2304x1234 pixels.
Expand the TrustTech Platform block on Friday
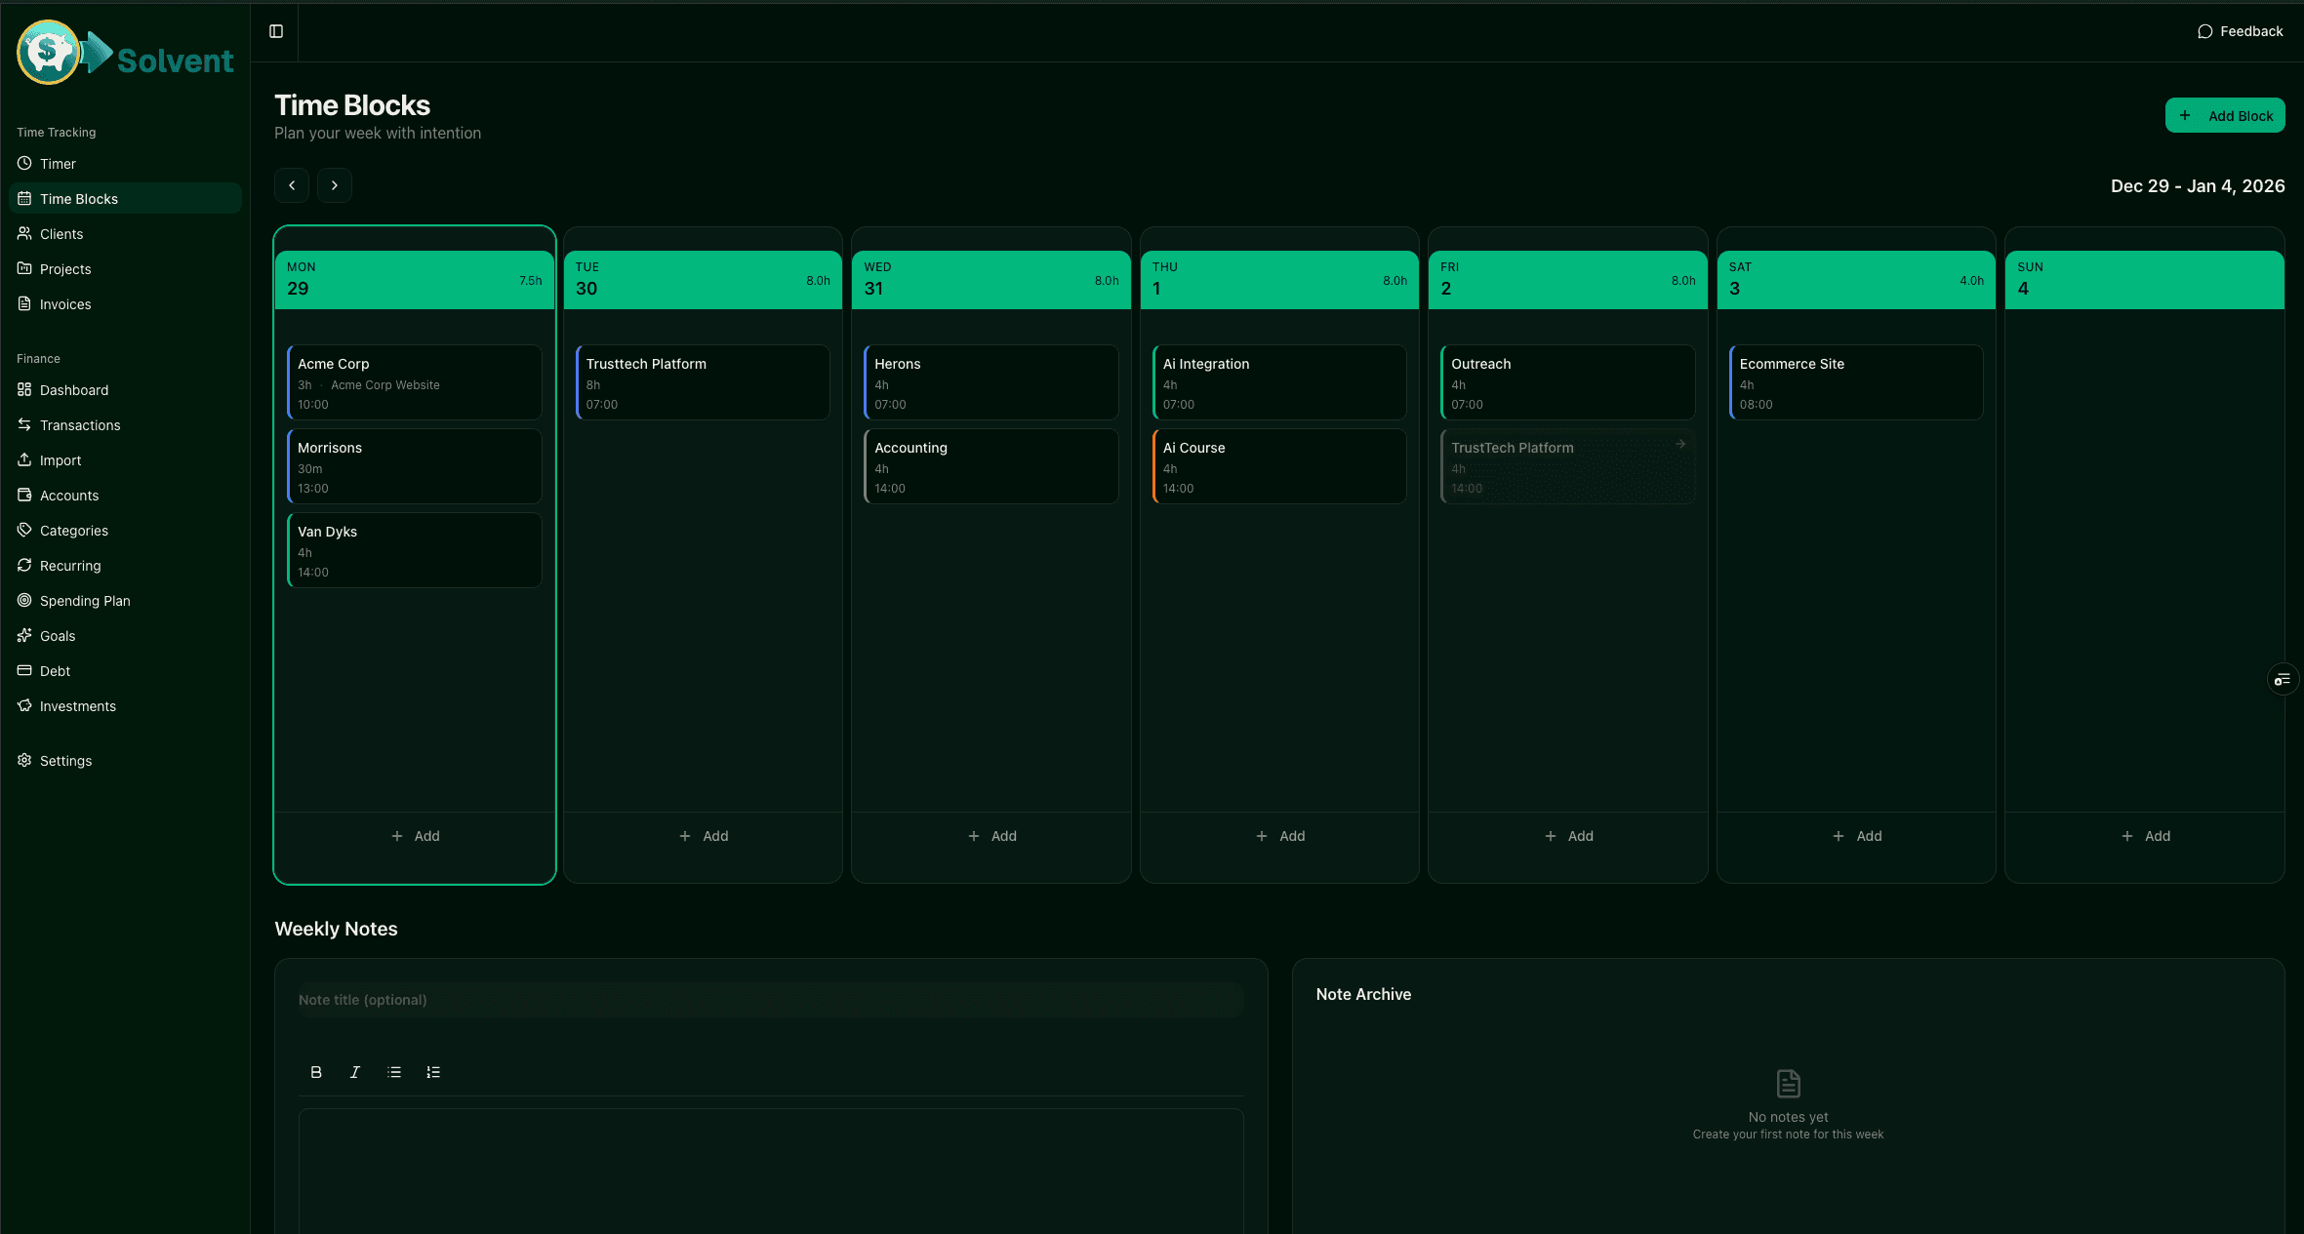click(1679, 444)
